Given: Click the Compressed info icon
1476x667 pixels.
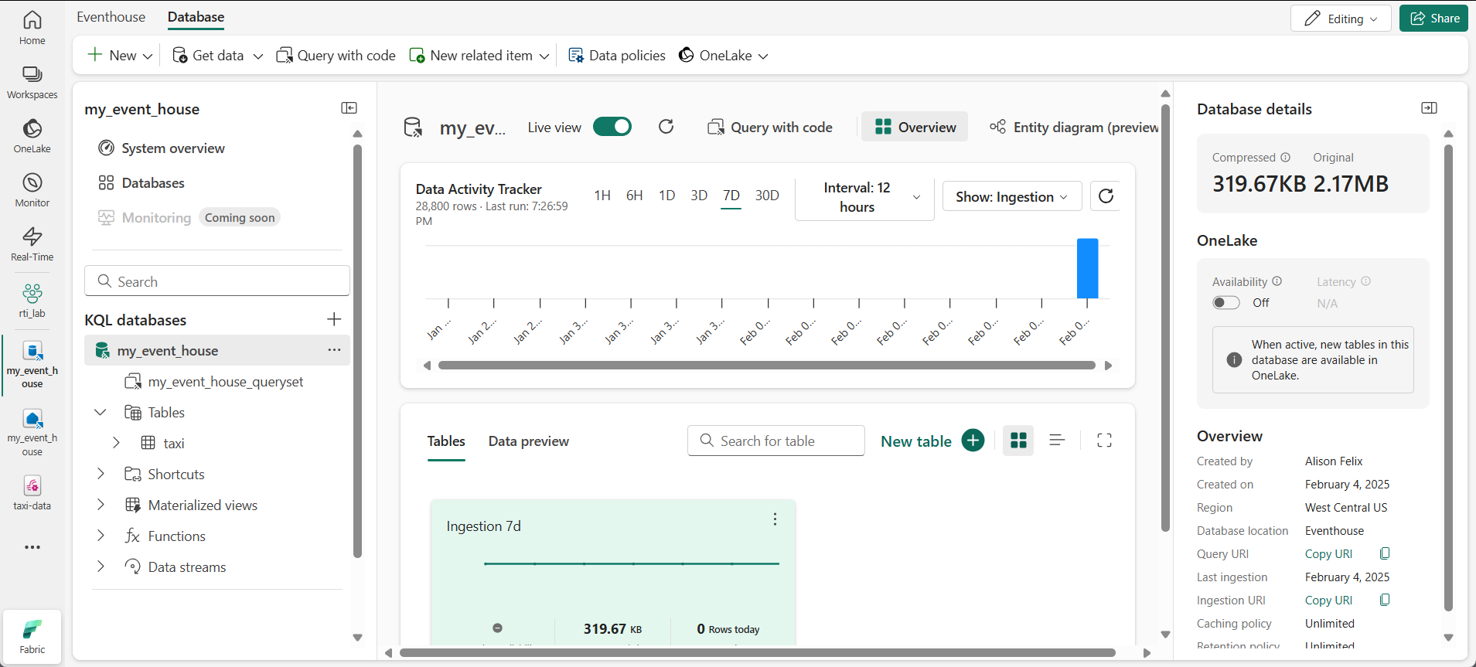Looking at the screenshot, I should [x=1285, y=157].
